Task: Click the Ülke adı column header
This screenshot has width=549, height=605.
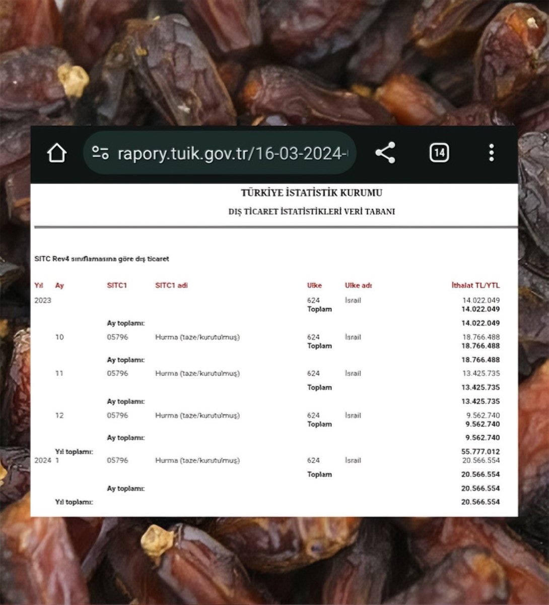Action: (358, 285)
